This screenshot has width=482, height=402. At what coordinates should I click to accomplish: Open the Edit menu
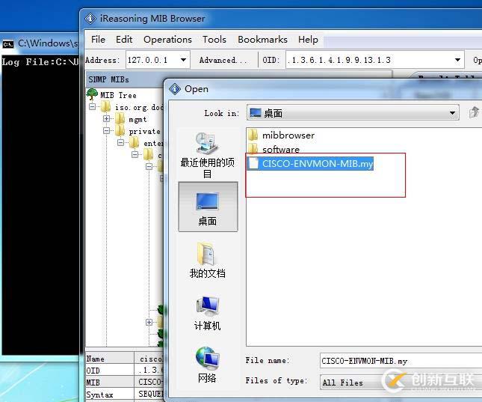(x=124, y=40)
